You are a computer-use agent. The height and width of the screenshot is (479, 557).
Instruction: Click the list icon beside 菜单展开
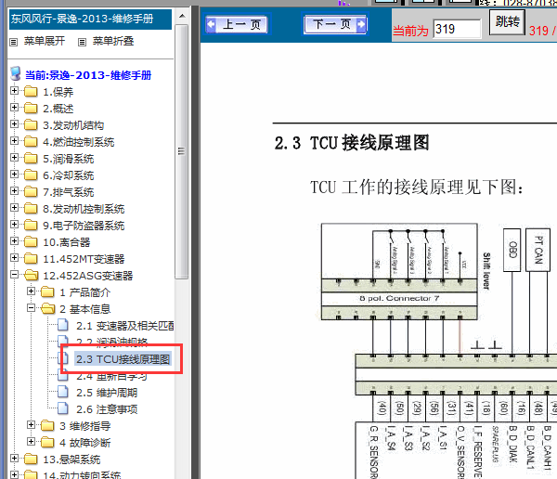[14, 43]
